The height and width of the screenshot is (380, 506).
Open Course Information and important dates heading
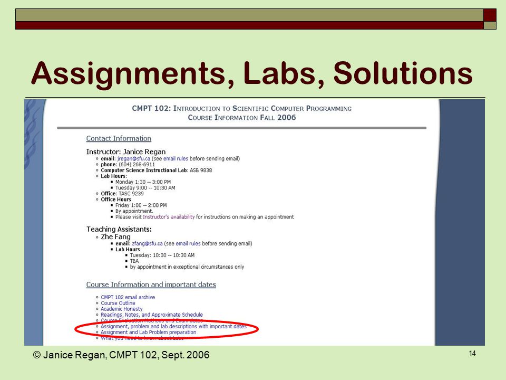click(151, 284)
